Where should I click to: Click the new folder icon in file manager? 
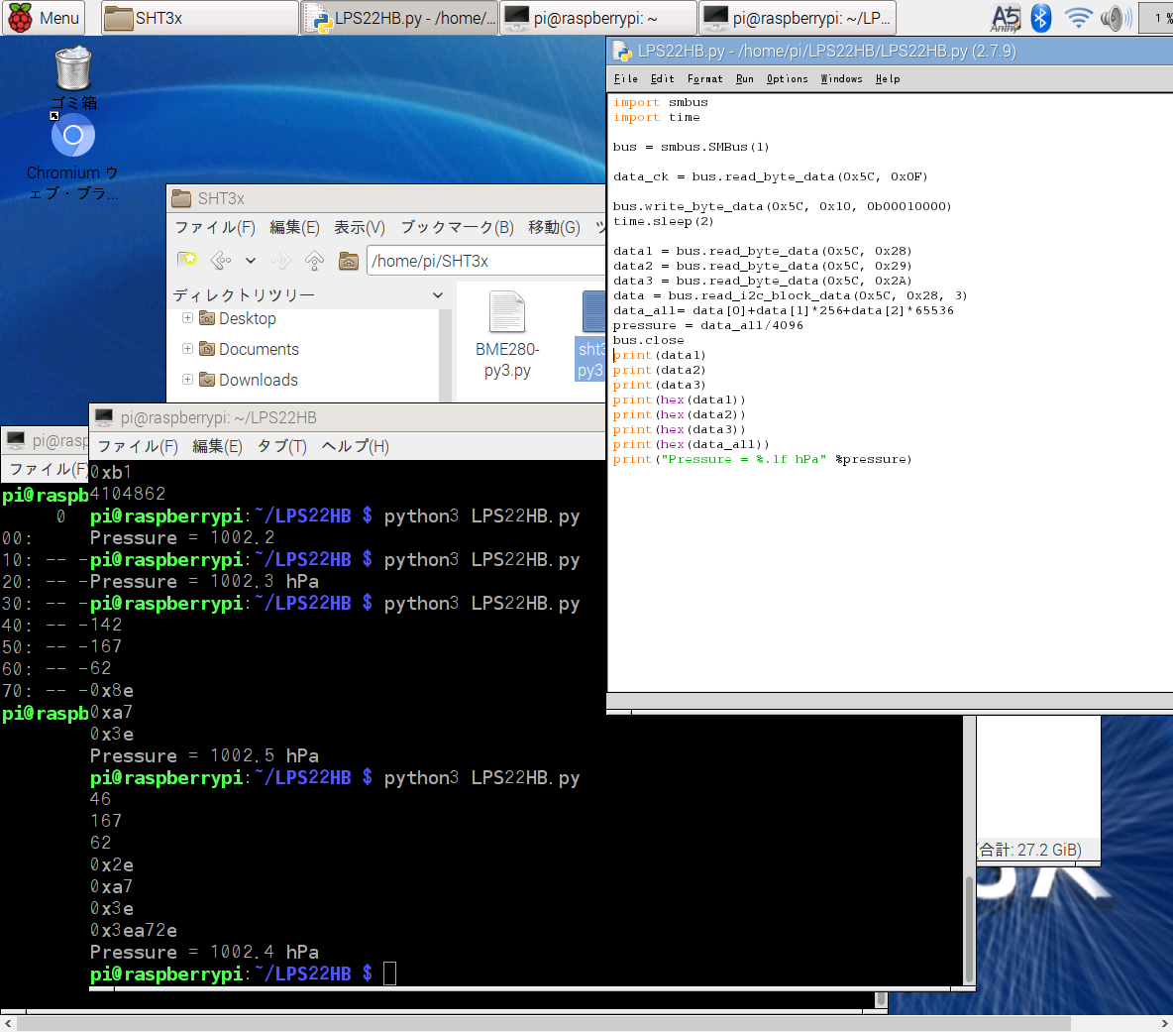pyautogui.click(x=187, y=260)
